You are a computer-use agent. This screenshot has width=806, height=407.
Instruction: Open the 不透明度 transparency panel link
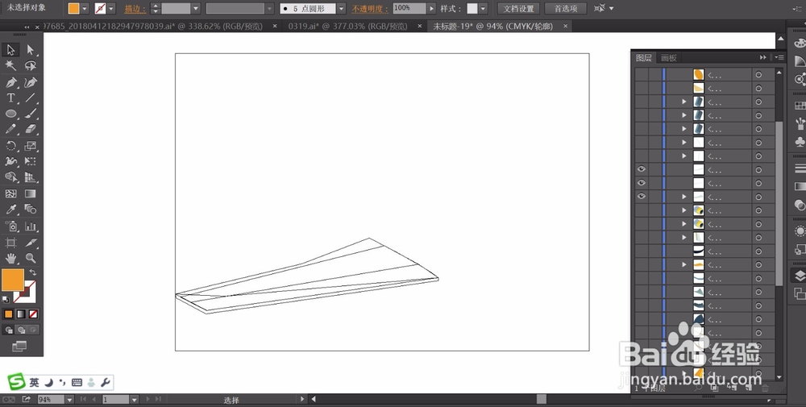[x=370, y=9]
